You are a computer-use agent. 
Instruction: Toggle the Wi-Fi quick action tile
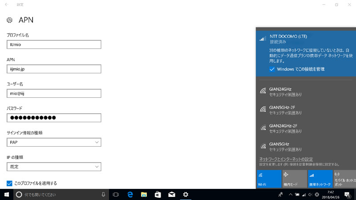pyautogui.click(x=269, y=179)
